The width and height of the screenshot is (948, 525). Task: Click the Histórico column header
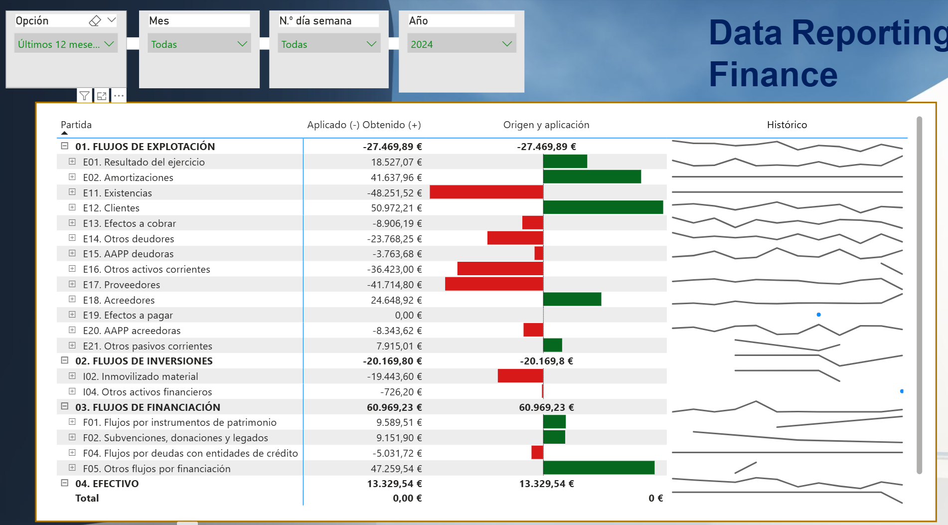tap(787, 125)
